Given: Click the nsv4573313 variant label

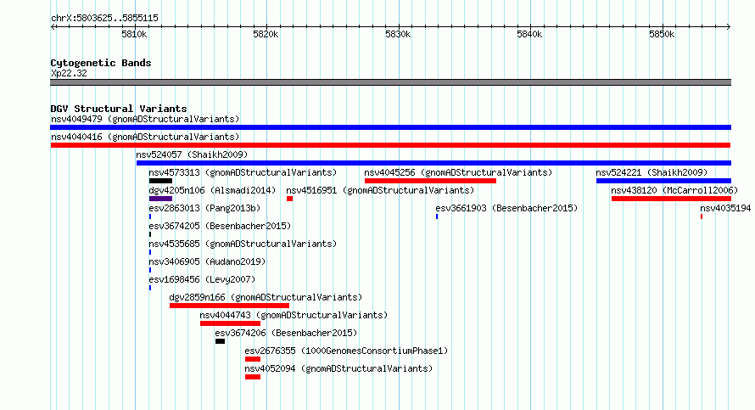Looking at the screenshot, I should [243, 172].
